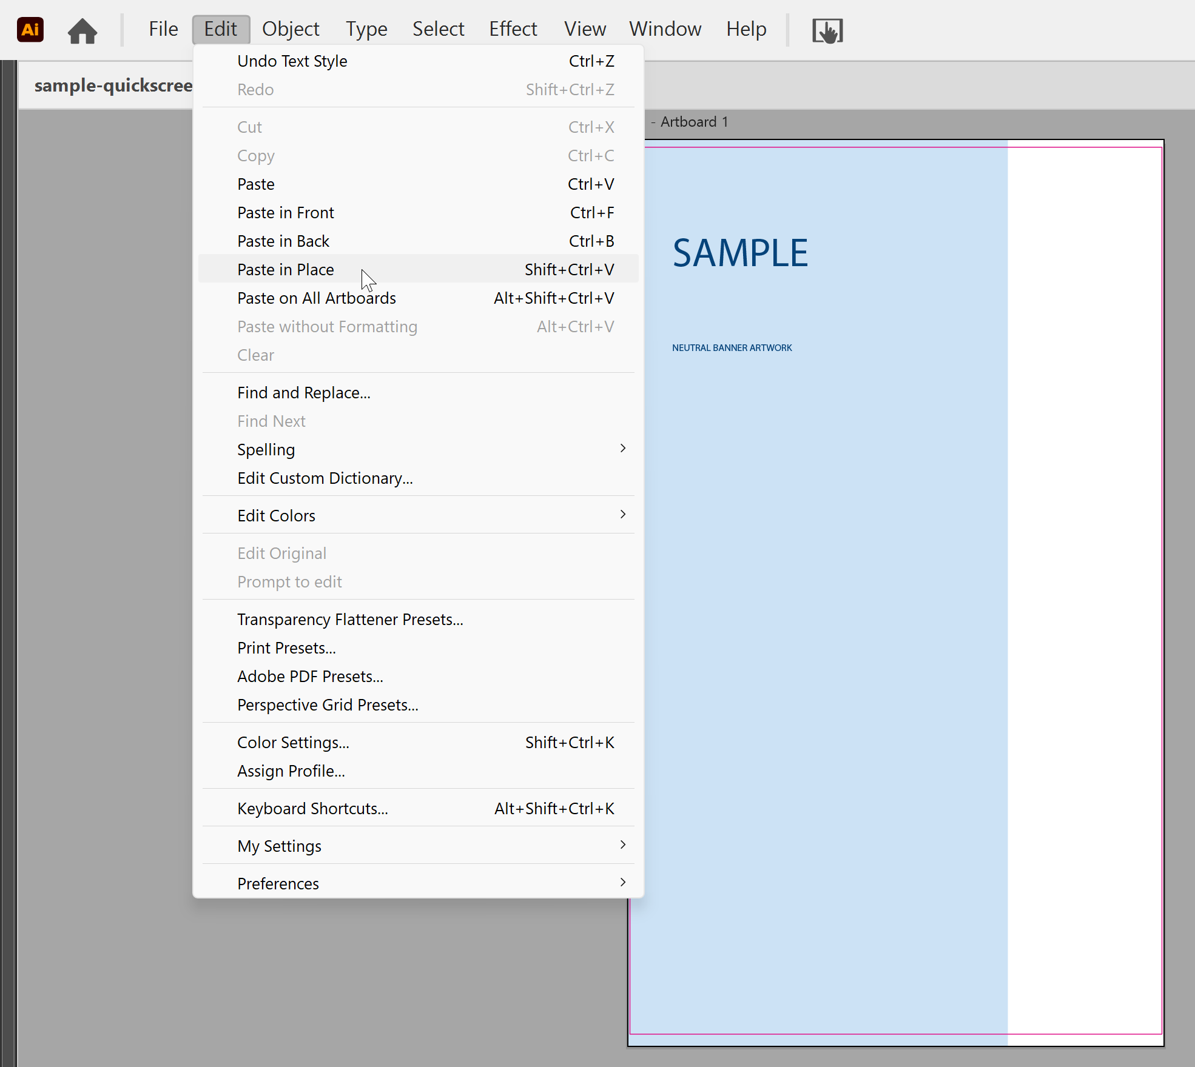1195x1067 pixels.
Task: Select the sample-quickscreen document tab
Action: (x=107, y=85)
